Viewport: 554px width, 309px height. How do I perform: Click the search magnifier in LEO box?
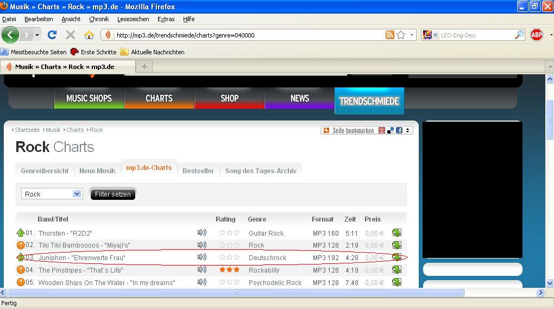(x=519, y=35)
